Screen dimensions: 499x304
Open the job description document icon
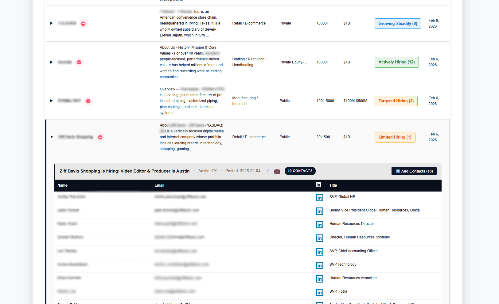[267, 171]
